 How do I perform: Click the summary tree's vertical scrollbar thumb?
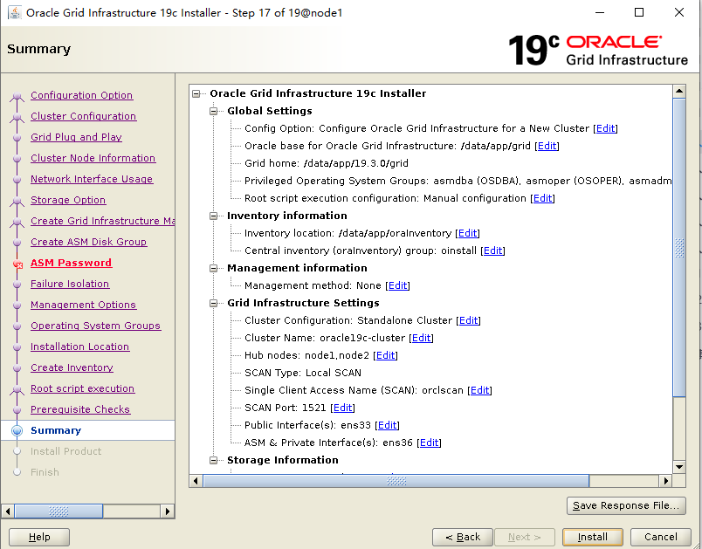pos(679,247)
